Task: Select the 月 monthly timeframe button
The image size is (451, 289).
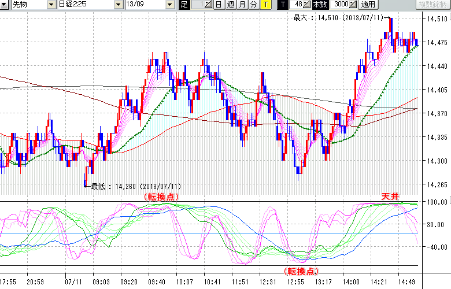Action: point(242,5)
